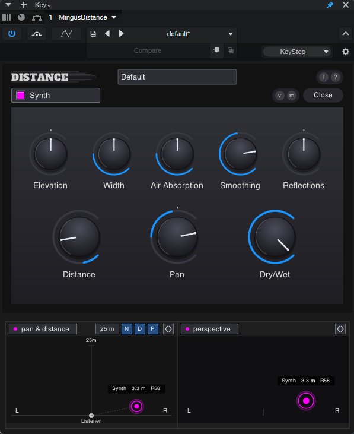Load the next preset arrow
This screenshot has width=354, height=434.
(121, 34)
